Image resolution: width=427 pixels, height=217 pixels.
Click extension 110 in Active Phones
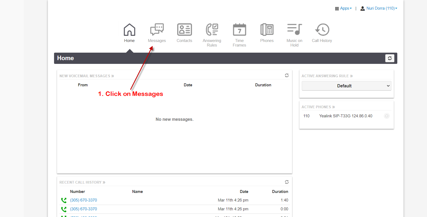(306, 116)
